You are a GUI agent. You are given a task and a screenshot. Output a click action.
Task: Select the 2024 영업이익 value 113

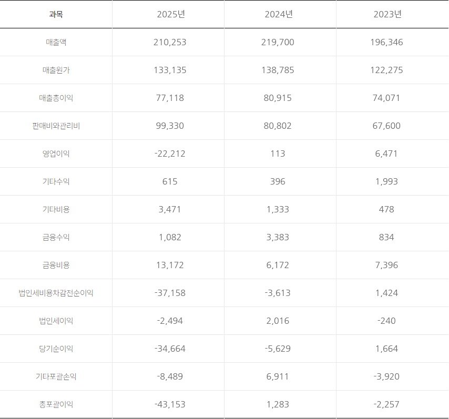(278, 154)
